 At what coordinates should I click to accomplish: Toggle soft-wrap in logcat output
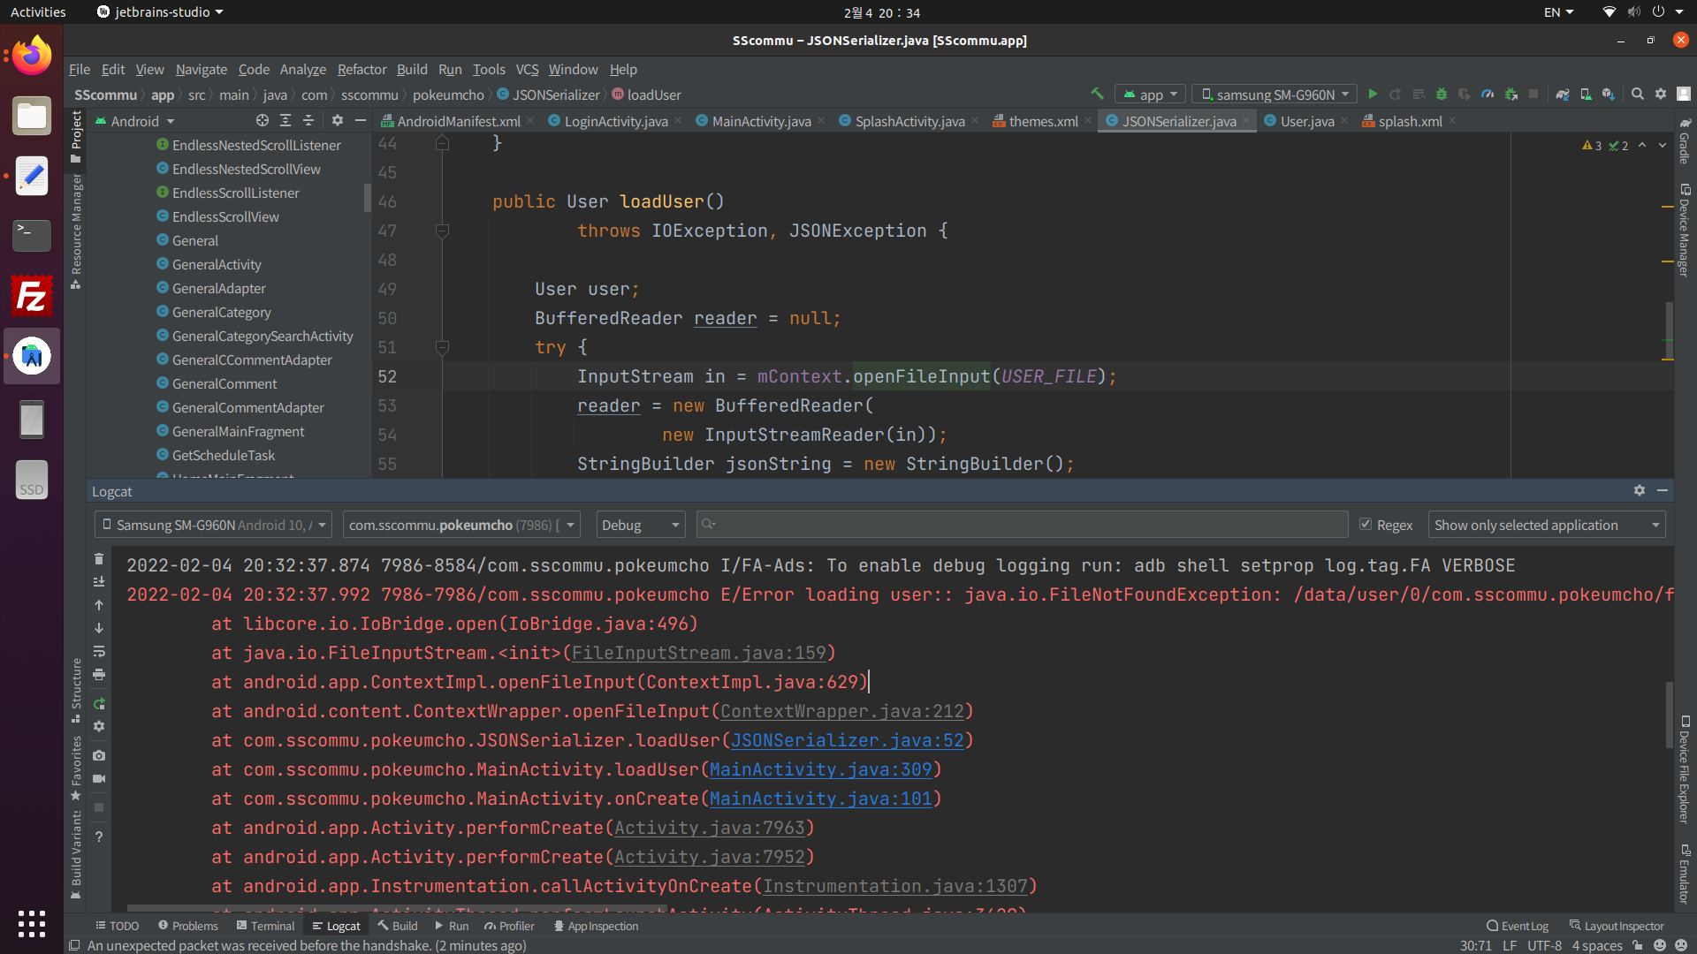[99, 651]
